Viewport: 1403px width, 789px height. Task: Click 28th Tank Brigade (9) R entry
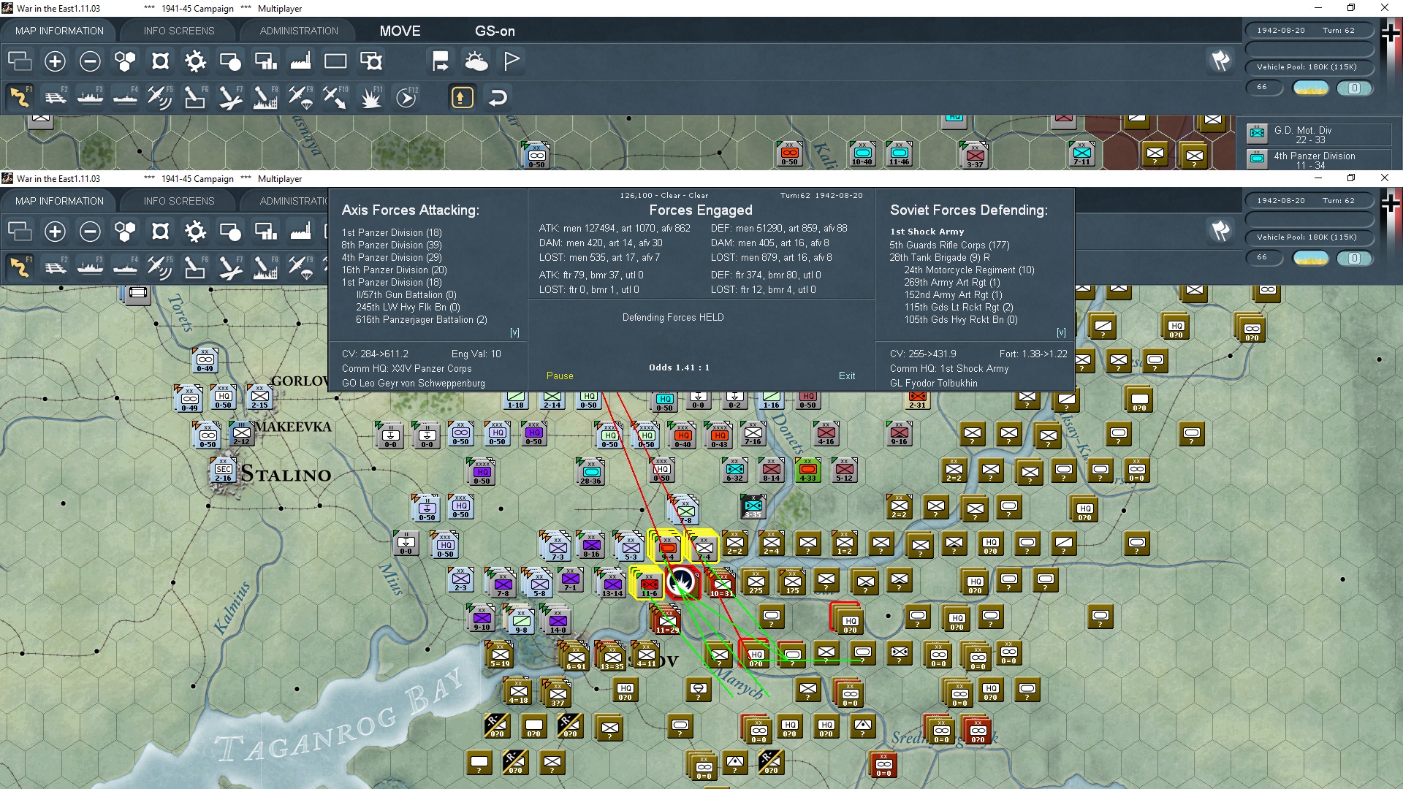pos(940,257)
